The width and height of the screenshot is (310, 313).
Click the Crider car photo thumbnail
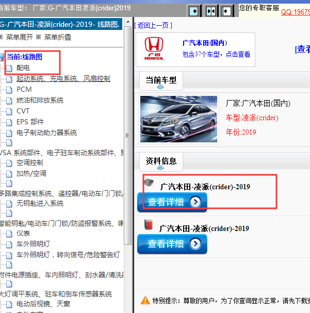[178, 119]
